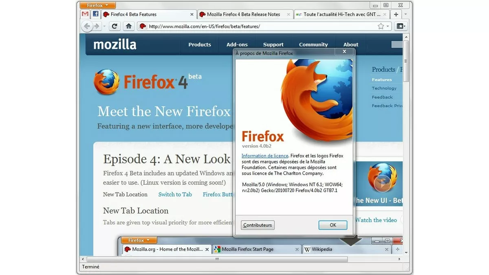Open the orange Firefox menu button

coord(98,5)
